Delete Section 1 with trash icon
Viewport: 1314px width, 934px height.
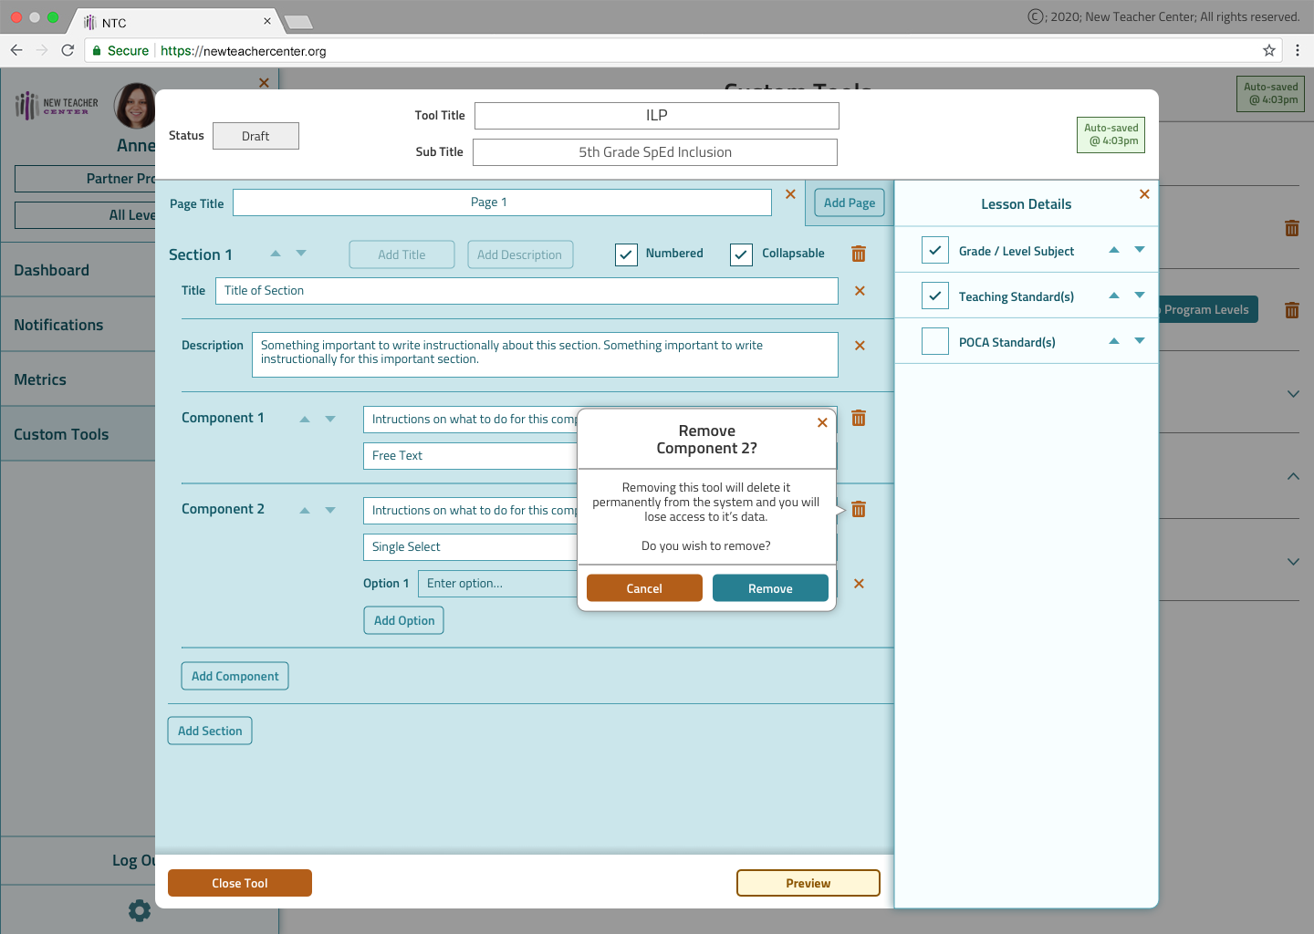(859, 254)
